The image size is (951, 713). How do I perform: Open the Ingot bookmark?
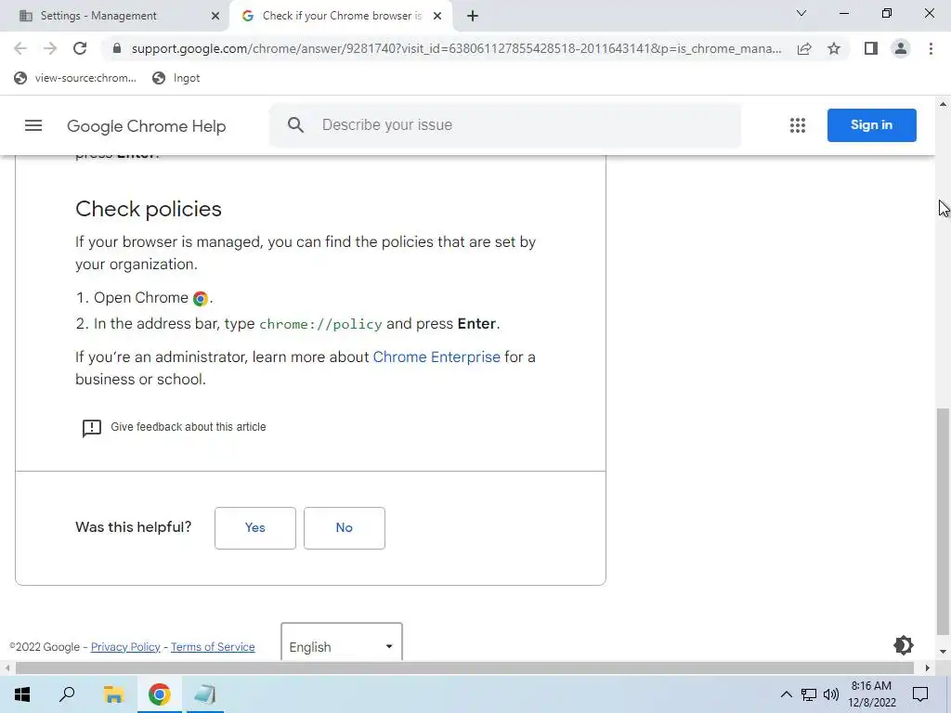click(176, 78)
